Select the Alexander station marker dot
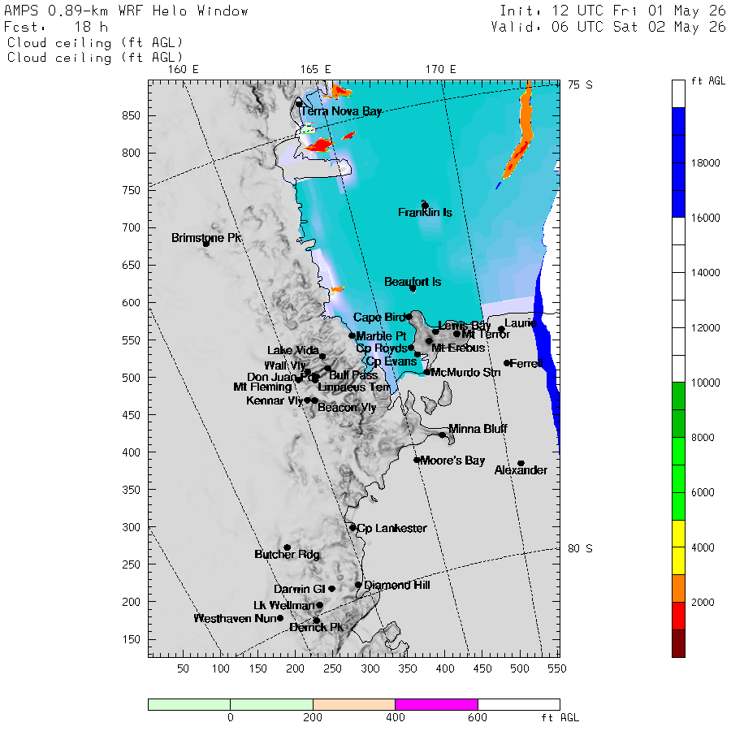The width and height of the screenshot is (731, 731). click(x=521, y=464)
